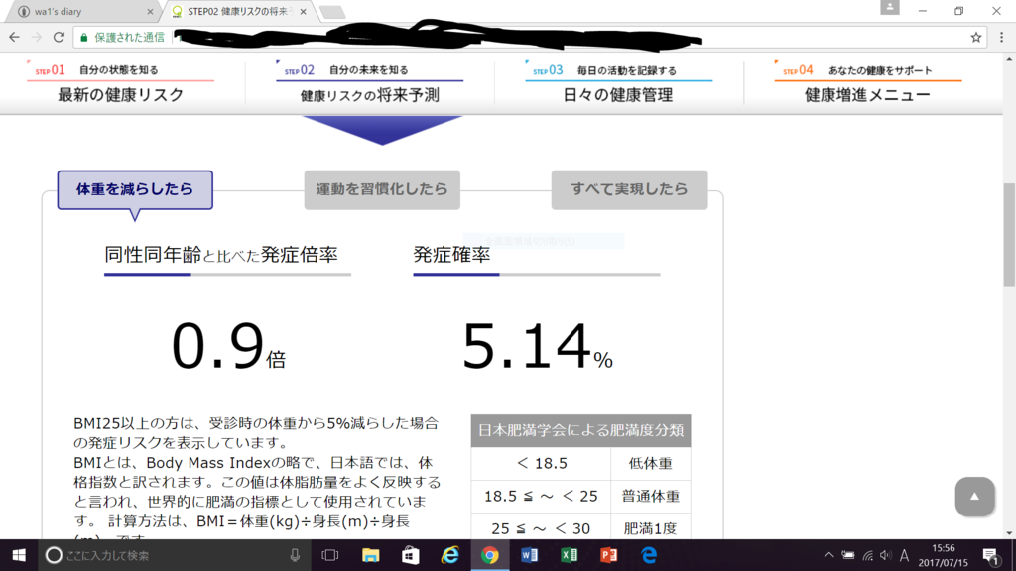
Task: Click the < 18.5 table cell
Action: [541, 464]
